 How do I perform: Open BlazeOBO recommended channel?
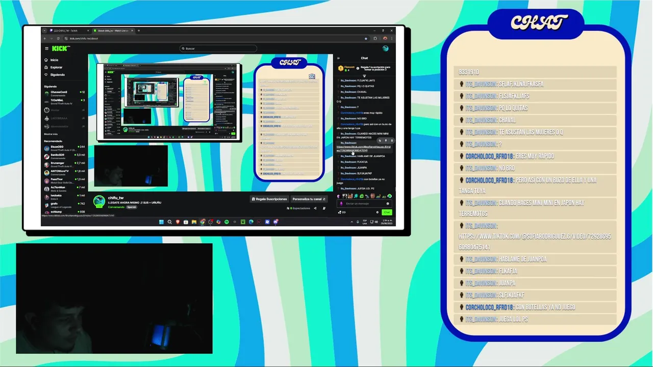[x=64, y=148]
